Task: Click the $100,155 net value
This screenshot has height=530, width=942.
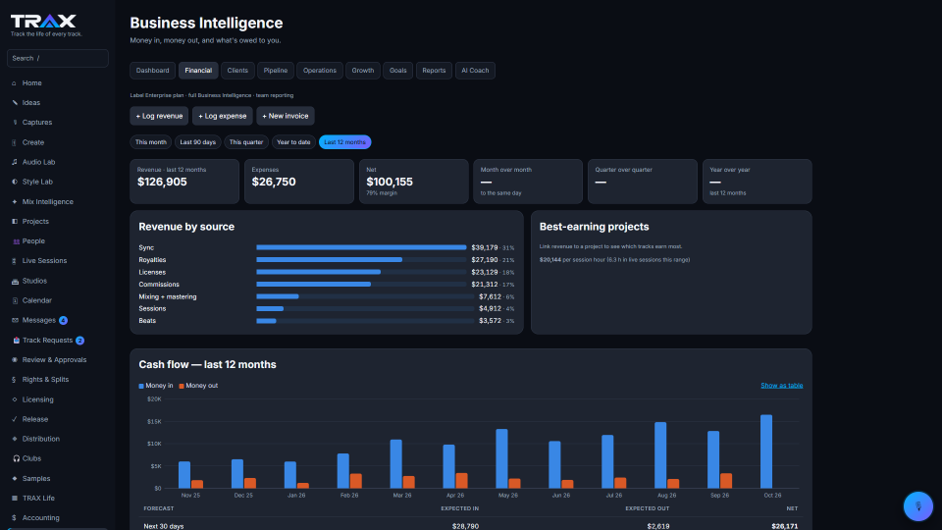Action: click(390, 183)
